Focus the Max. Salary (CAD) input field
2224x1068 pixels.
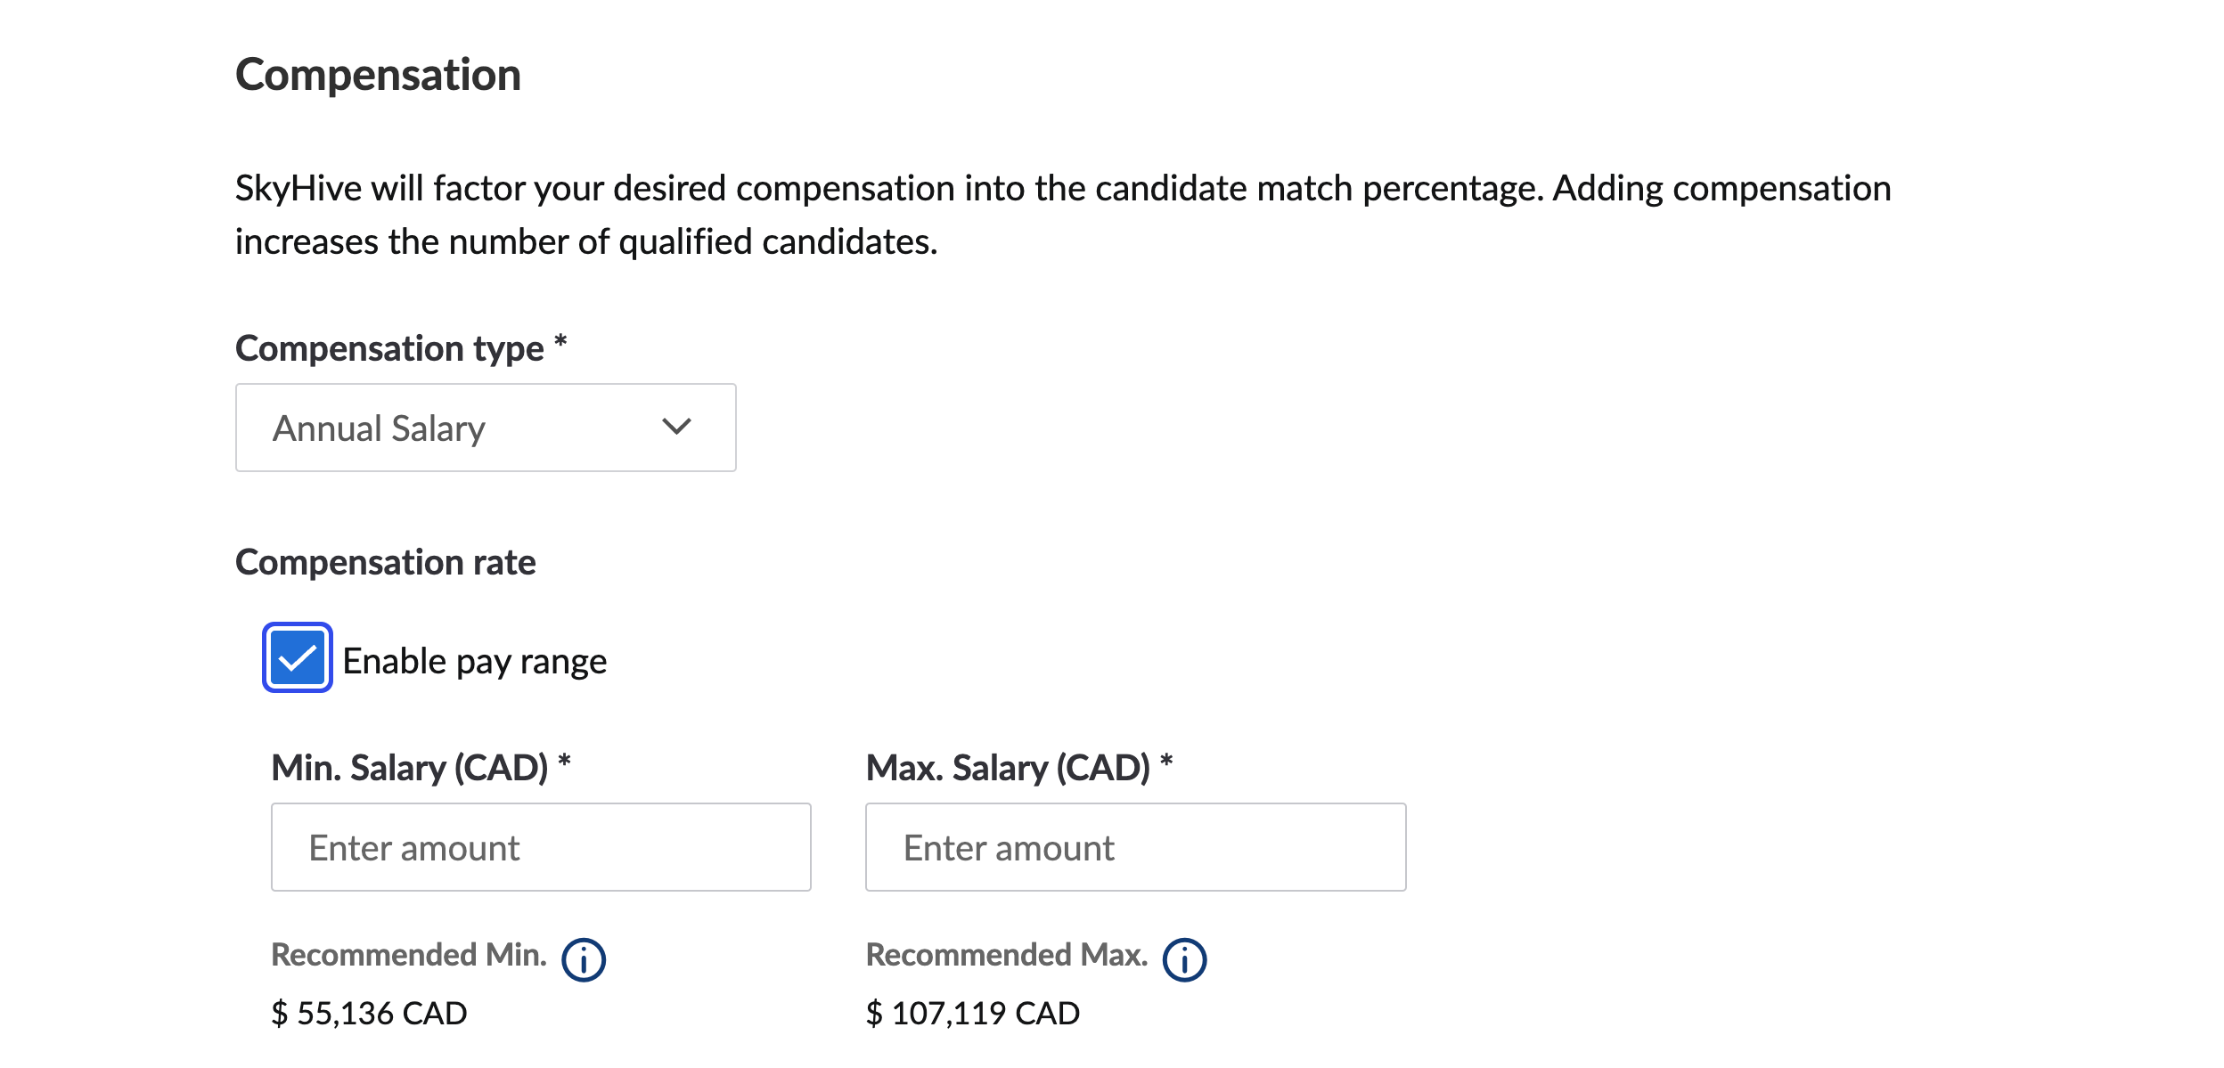click(1136, 847)
